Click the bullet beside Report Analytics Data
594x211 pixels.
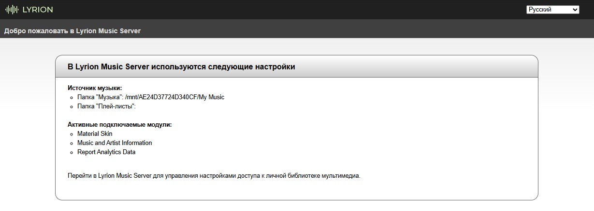click(72, 152)
